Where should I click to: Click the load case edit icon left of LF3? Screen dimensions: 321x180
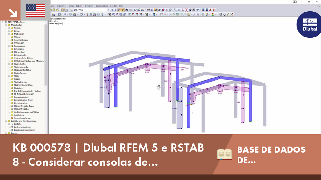[x=71, y=10]
